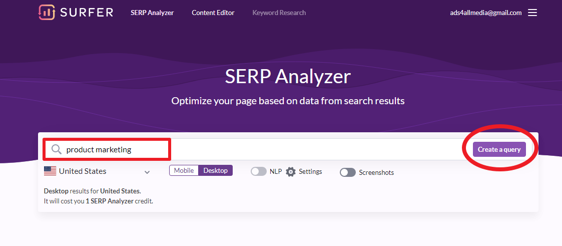Open the United States location selector
This screenshot has width=562, height=246.
point(97,171)
